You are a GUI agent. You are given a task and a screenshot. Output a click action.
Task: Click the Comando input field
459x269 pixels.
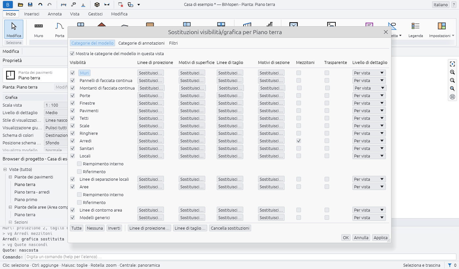point(240,257)
